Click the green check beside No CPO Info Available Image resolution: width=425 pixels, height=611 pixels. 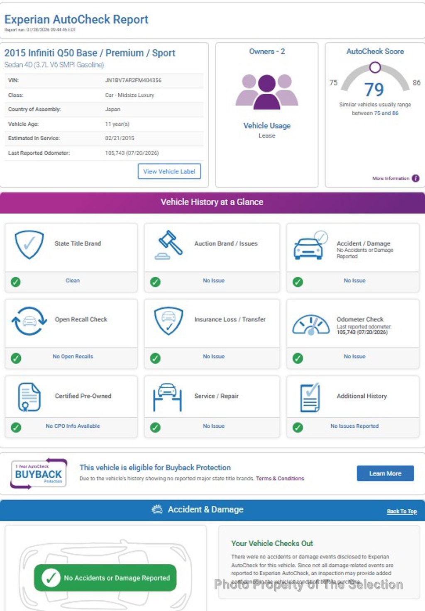[x=16, y=427]
